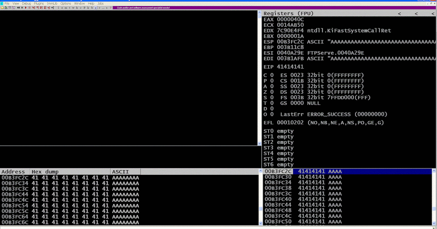
Task: Open the Executable modules 'e' icon
Action: pos(62,8)
